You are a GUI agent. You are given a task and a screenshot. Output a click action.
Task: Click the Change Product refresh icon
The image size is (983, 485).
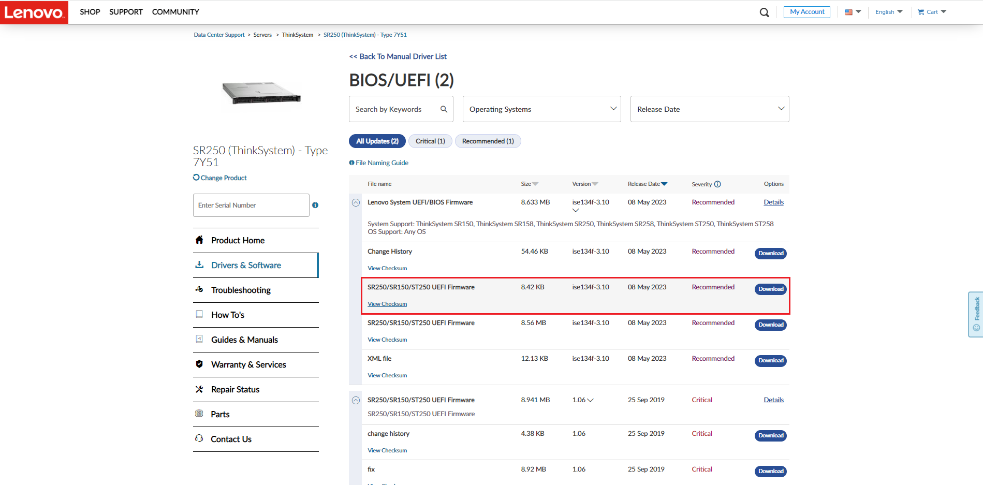(x=196, y=178)
